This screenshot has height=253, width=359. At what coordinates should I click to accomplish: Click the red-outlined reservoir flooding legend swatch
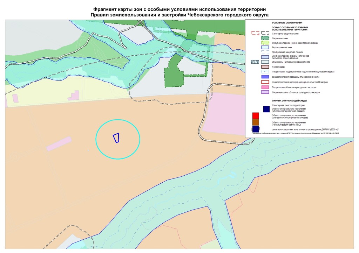(265, 82)
